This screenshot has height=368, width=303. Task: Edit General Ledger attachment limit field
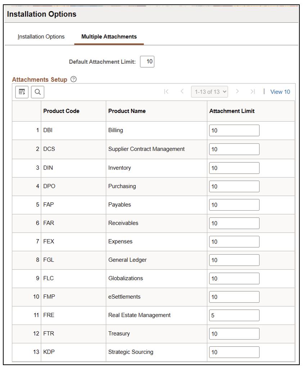(234, 260)
